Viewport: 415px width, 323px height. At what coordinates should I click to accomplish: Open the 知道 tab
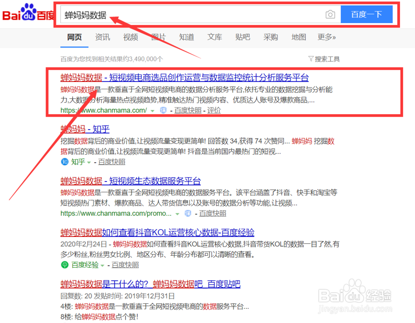pyautogui.click(x=187, y=37)
